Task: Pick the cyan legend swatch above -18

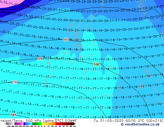Action: 31,124
